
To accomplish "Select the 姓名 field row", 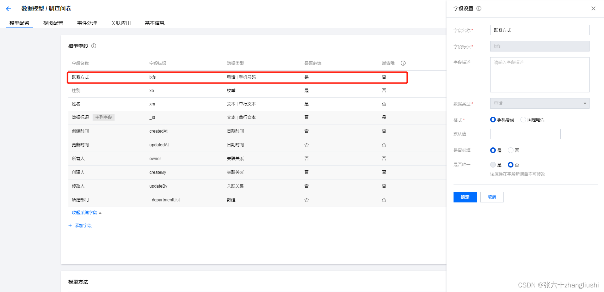I will point(257,104).
